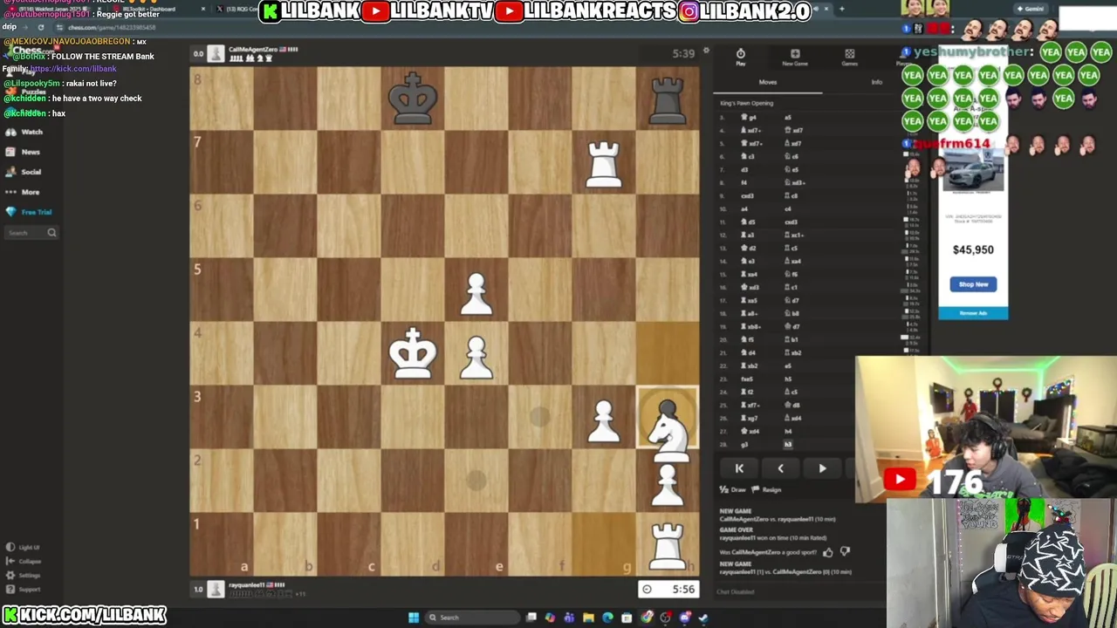Click the last move h3 in move list
This screenshot has width=1117, height=628.
788,445
